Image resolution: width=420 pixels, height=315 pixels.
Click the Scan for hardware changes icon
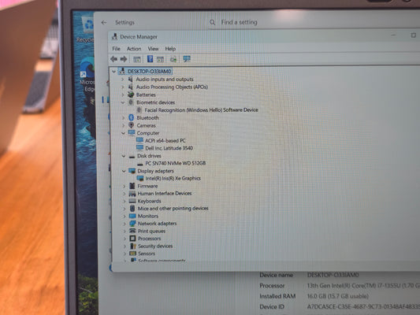173,59
